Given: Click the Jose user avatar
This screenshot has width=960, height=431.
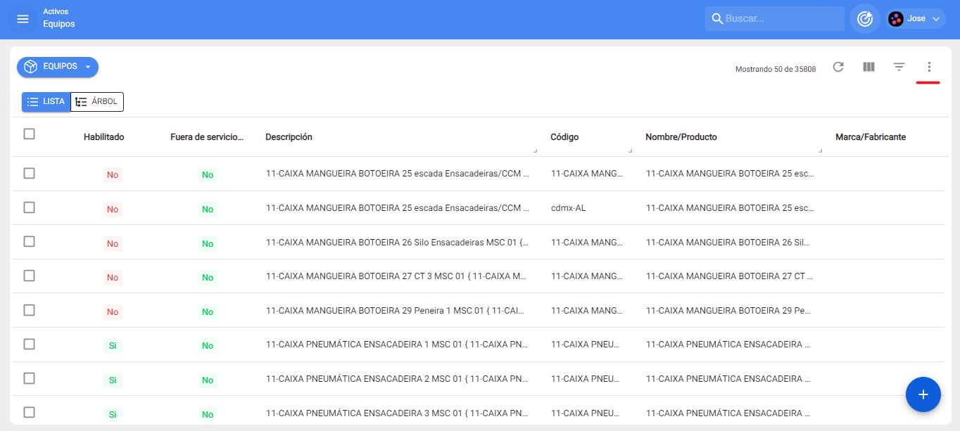Looking at the screenshot, I should click(896, 19).
